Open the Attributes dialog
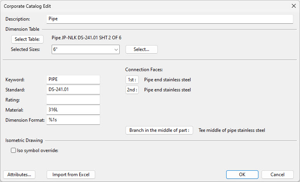The height and width of the screenshot is (182, 300). click(19, 175)
